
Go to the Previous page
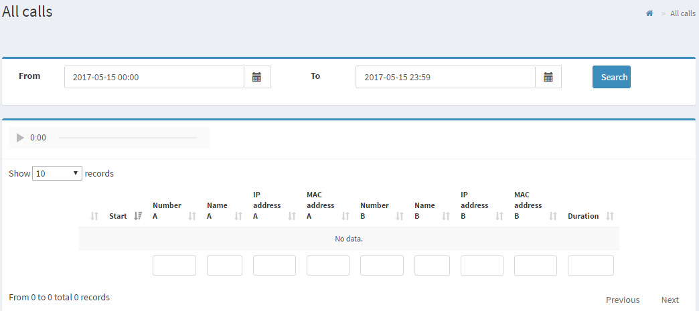coord(622,300)
